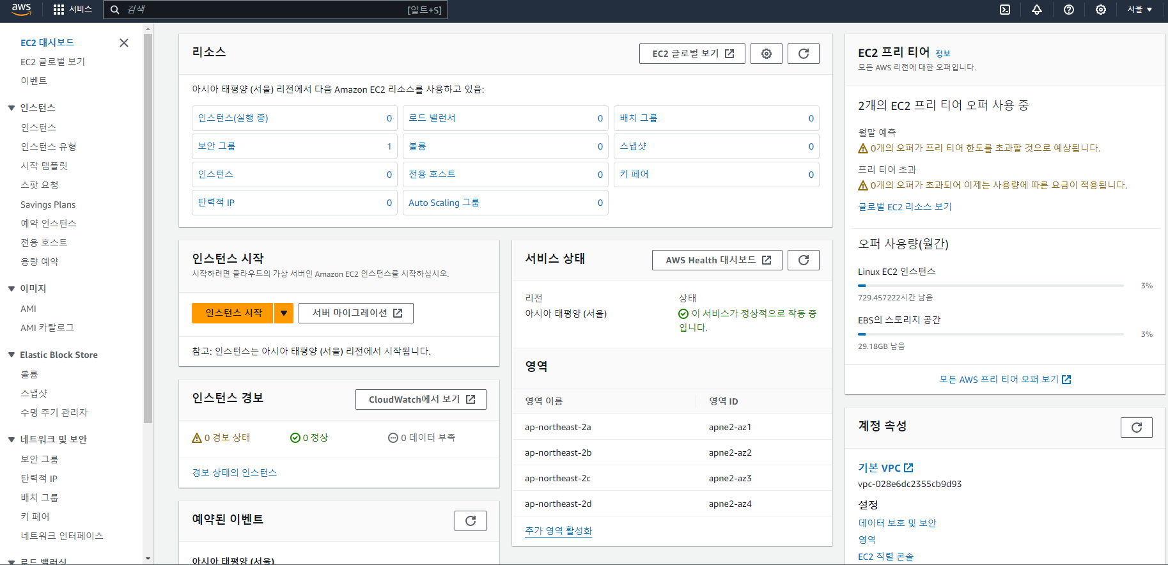Collapse the 네트워크 및 보안 section

coord(12,440)
